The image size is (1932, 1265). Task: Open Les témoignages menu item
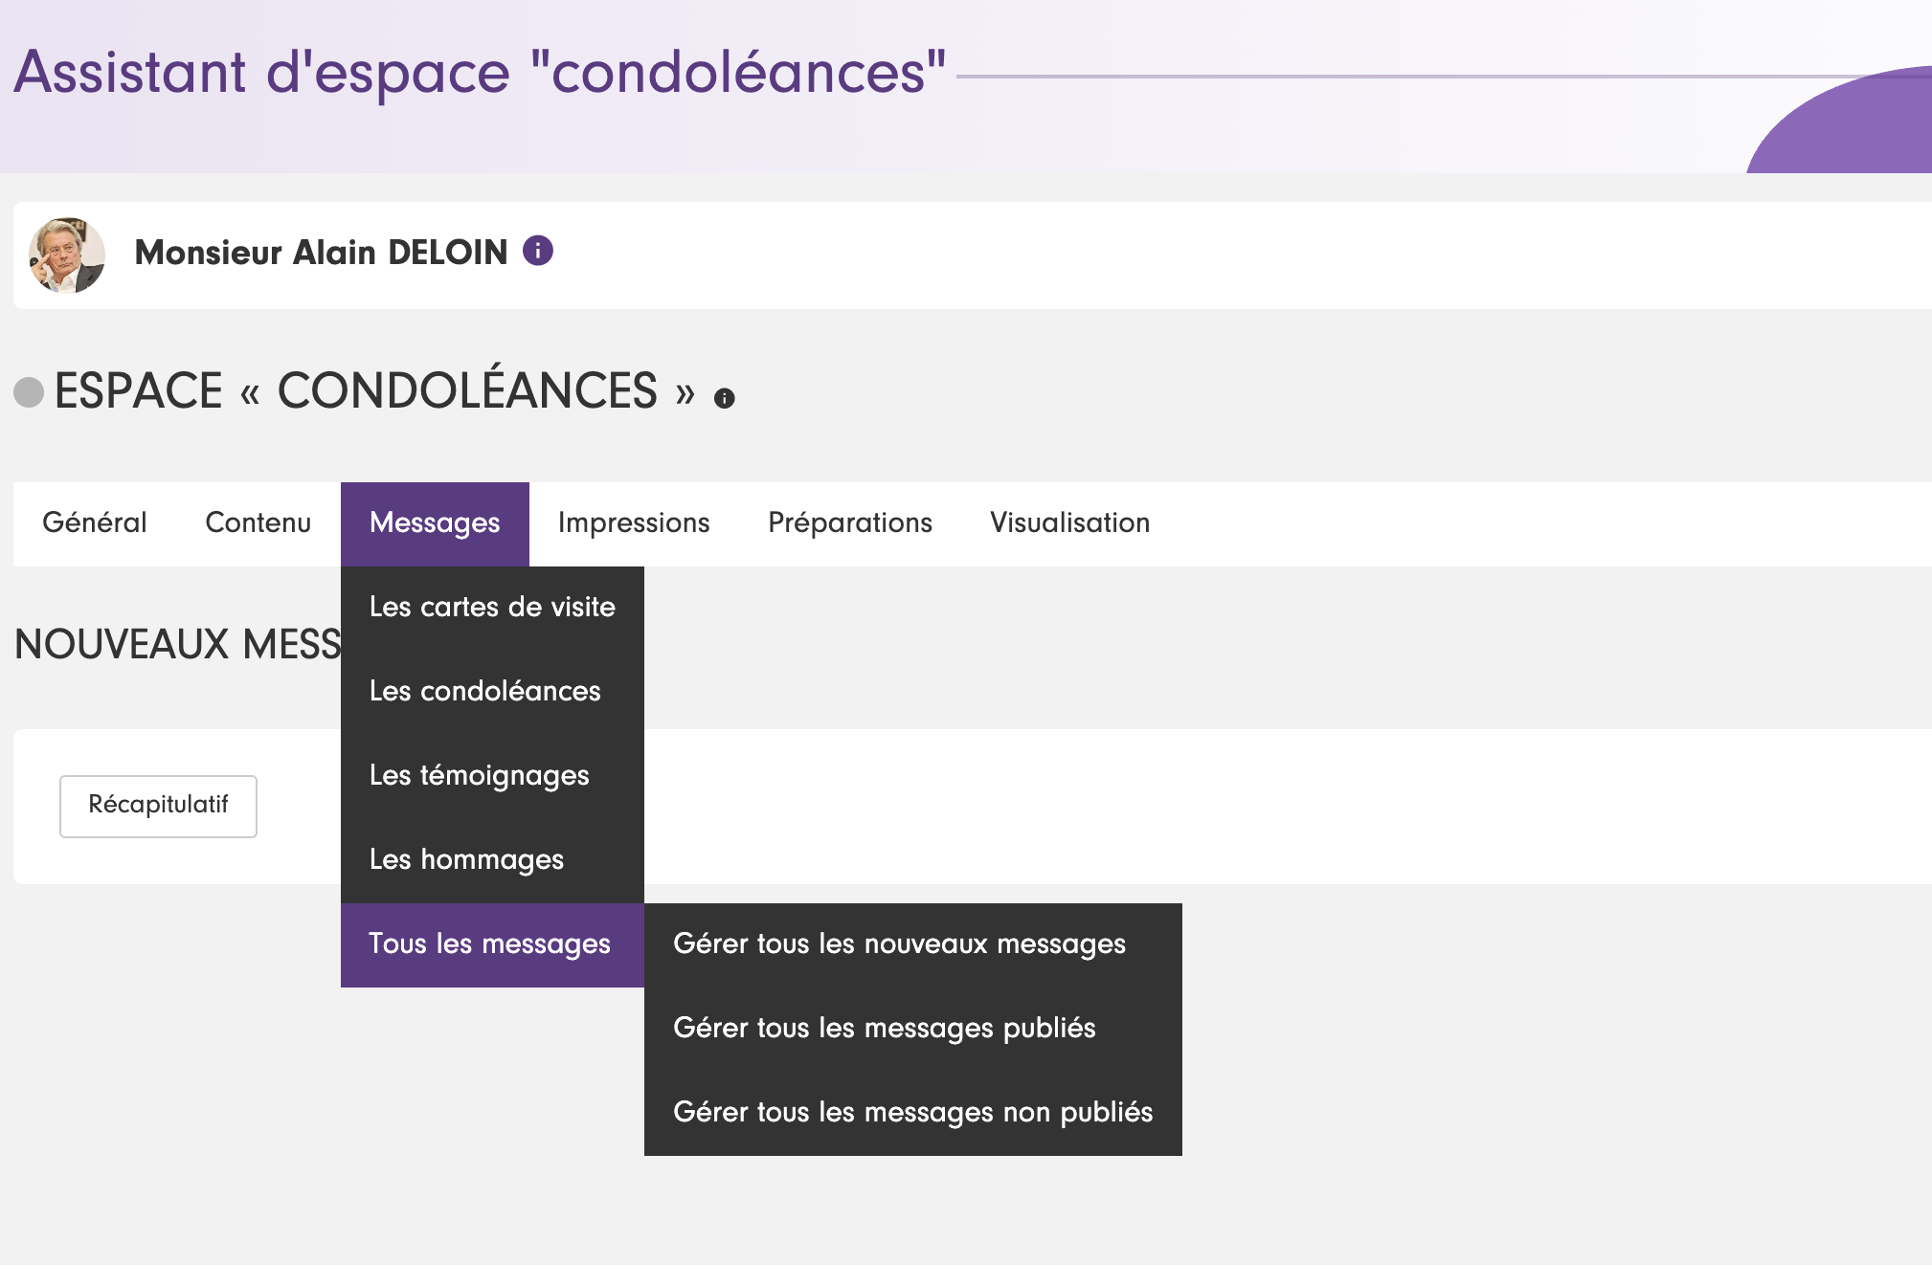click(x=480, y=775)
